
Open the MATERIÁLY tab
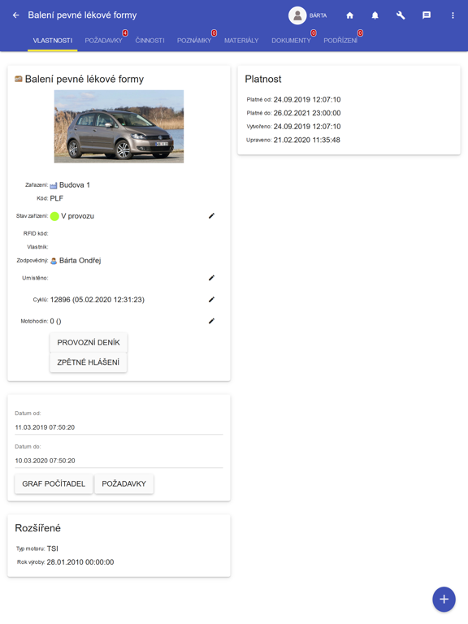pos(241,41)
